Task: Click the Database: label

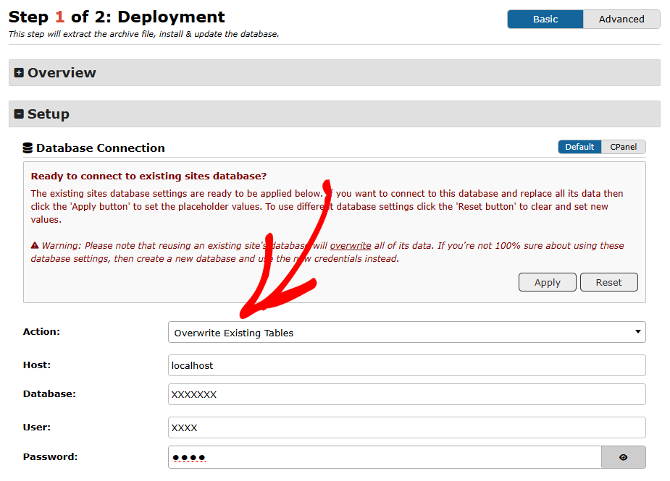Action: point(49,394)
